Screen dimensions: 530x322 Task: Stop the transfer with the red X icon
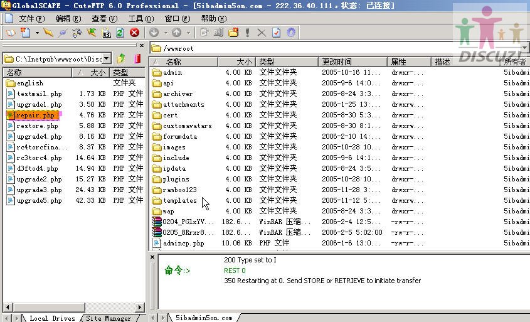(x=134, y=33)
